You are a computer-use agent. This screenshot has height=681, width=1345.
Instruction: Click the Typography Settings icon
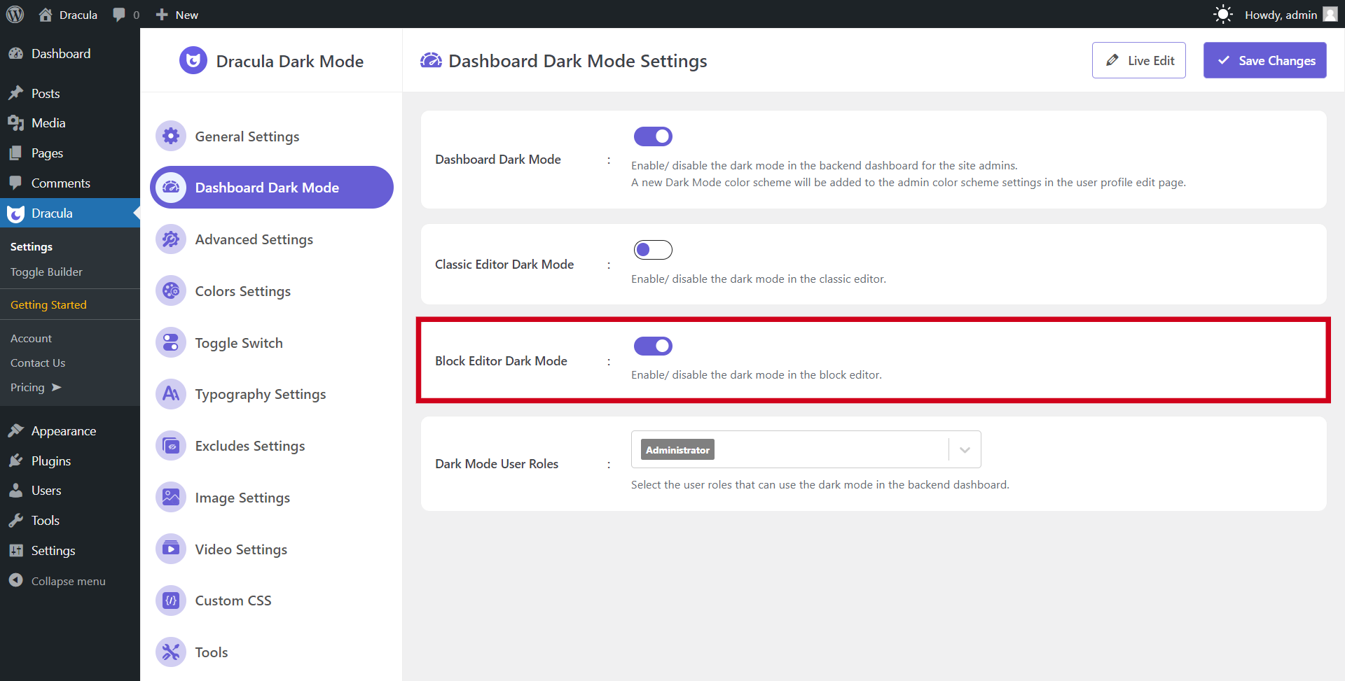pos(171,394)
